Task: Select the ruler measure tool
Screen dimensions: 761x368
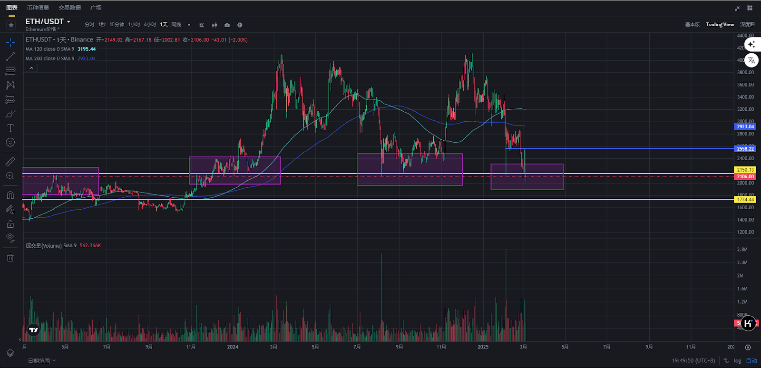Action: point(10,161)
